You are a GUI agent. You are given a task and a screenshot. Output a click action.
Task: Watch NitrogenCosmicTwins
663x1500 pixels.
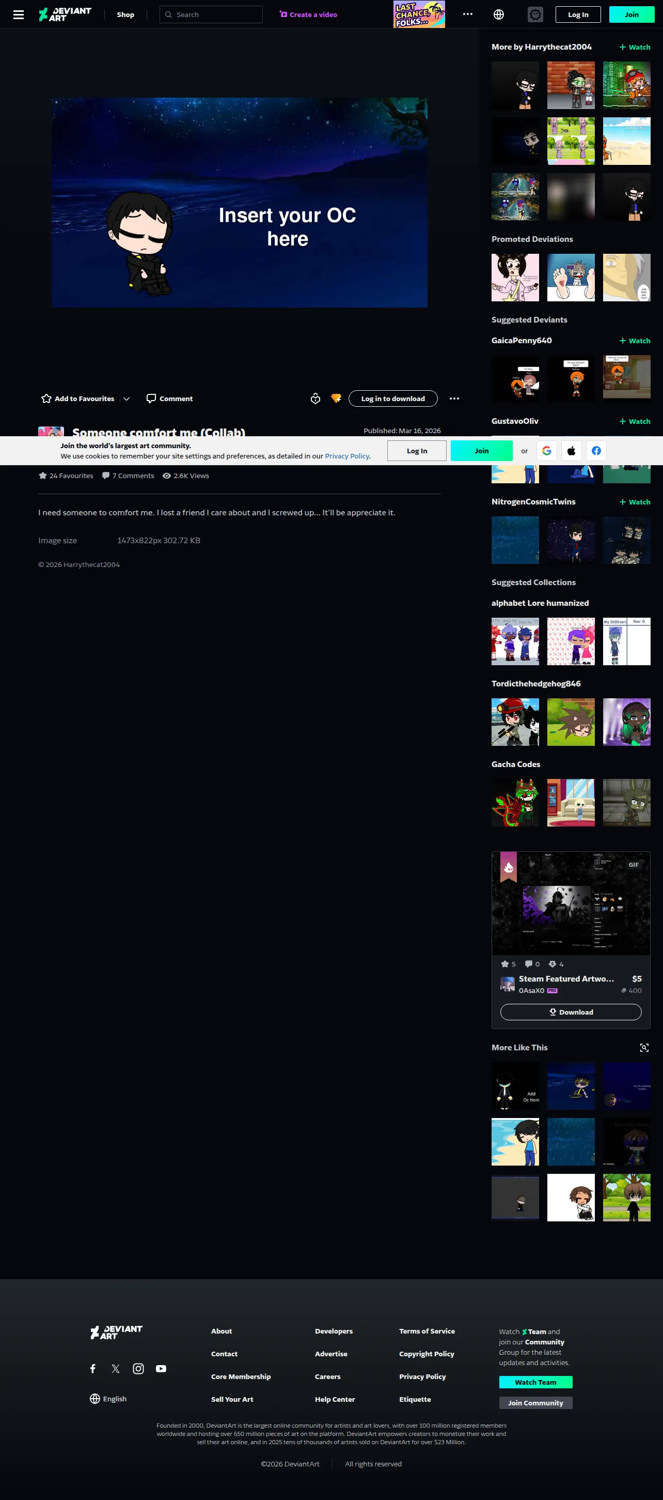tap(635, 502)
